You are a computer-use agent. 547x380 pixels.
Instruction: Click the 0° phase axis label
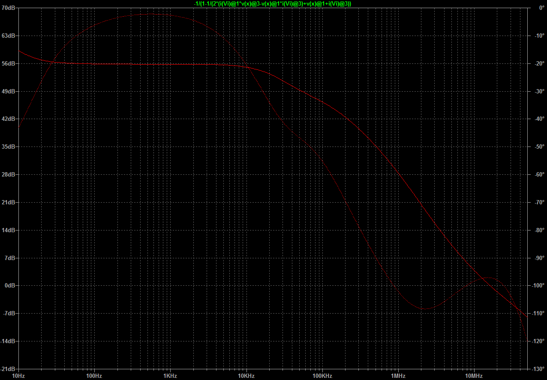[541, 8]
